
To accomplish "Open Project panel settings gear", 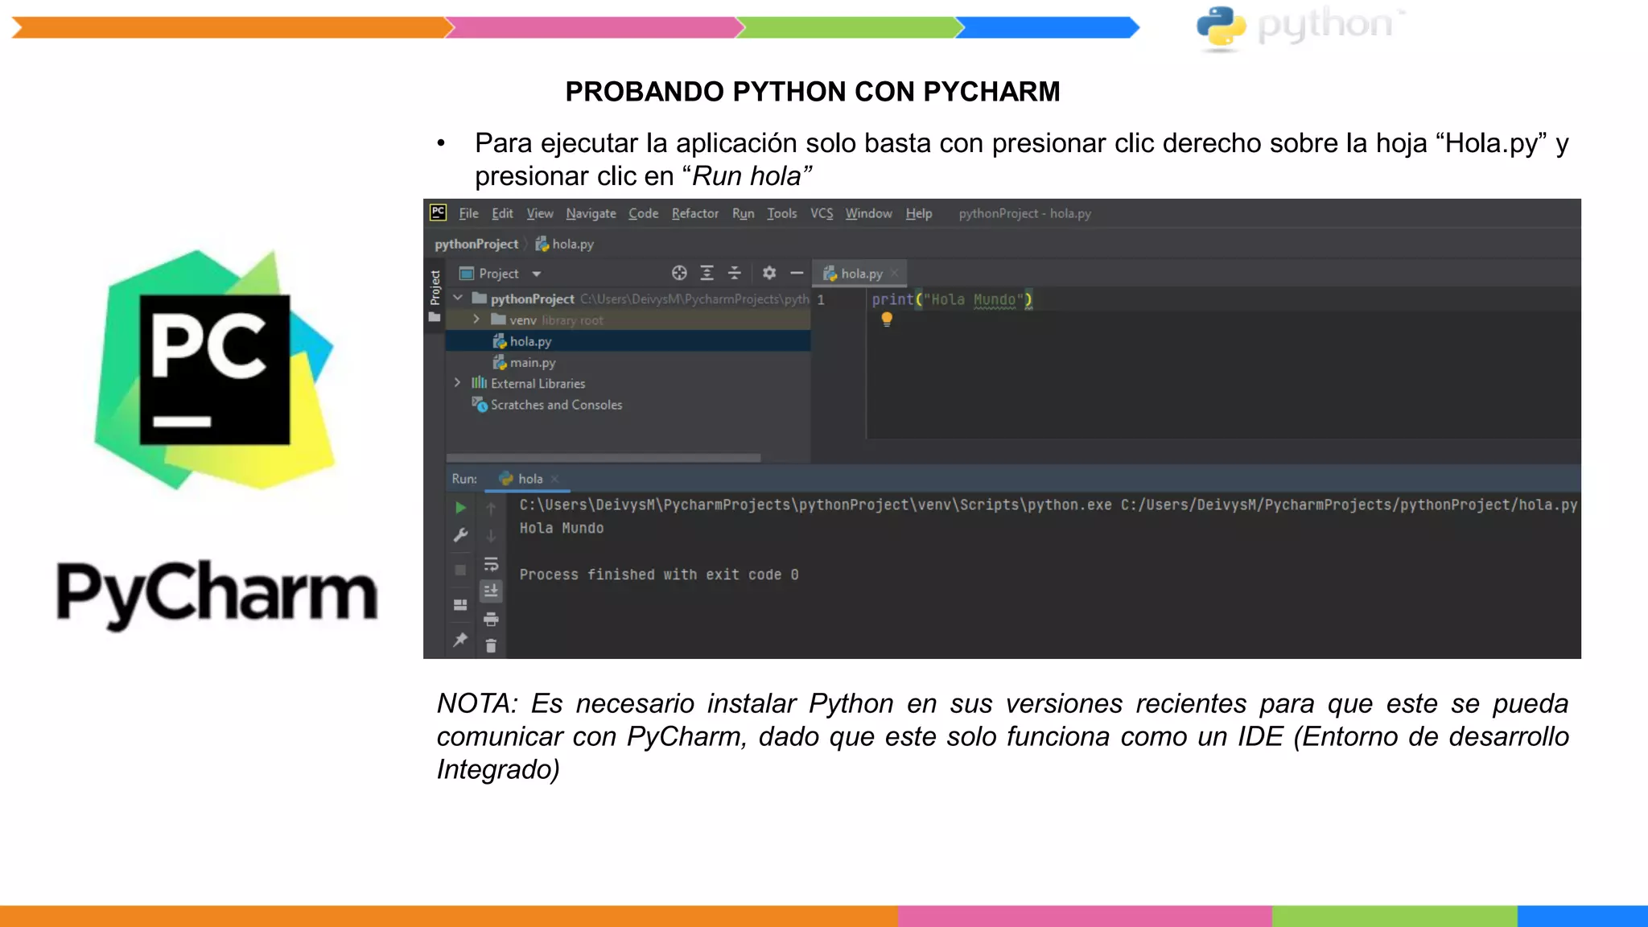I will (x=769, y=273).
